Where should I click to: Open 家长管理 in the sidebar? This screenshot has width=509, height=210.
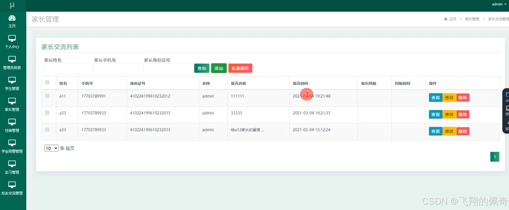12,105
